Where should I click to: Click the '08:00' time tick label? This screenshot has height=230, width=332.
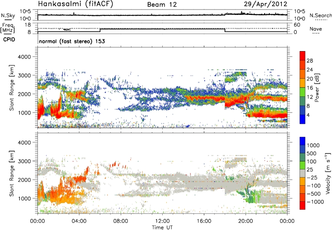[x=121, y=221]
